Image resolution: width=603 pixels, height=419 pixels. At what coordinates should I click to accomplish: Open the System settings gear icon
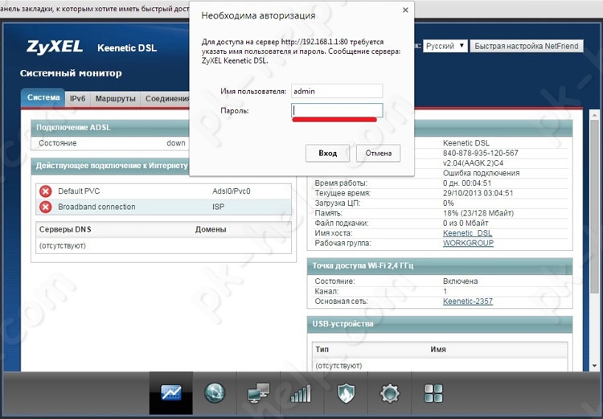click(x=390, y=393)
